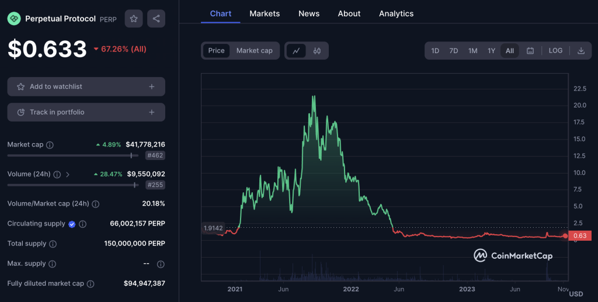Image resolution: width=598 pixels, height=302 pixels.
Task: Click the pie icon in Track in portfolio
Action: (20, 112)
